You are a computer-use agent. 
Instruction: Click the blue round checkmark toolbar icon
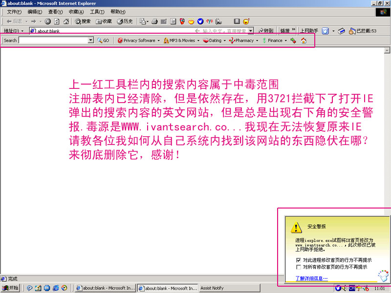200,21
